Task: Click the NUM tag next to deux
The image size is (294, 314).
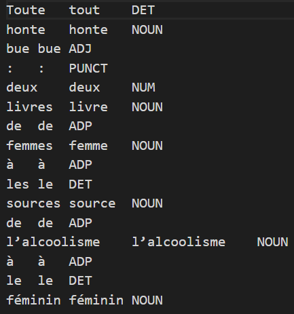Action: point(143,87)
